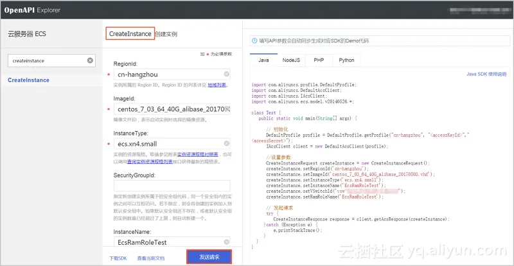
Task: Focus the ImageId input field
Action: pyautogui.click(x=172, y=109)
